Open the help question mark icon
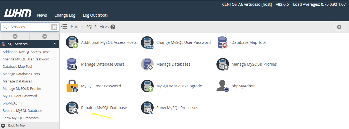Screen dimensions: 349x129 coord(113,27)
